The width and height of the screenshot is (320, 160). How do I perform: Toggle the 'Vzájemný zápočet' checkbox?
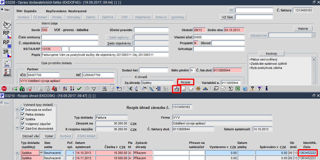tap(23, 124)
